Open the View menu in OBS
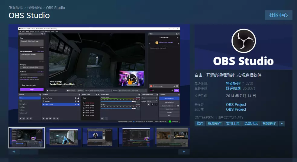 27,31
